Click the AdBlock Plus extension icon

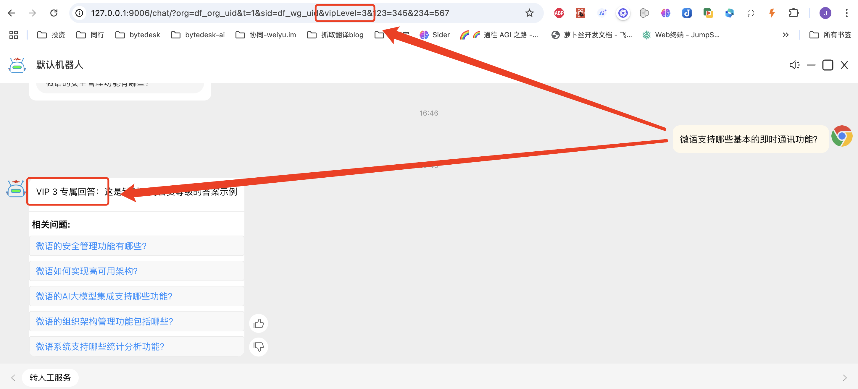pyautogui.click(x=559, y=13)
